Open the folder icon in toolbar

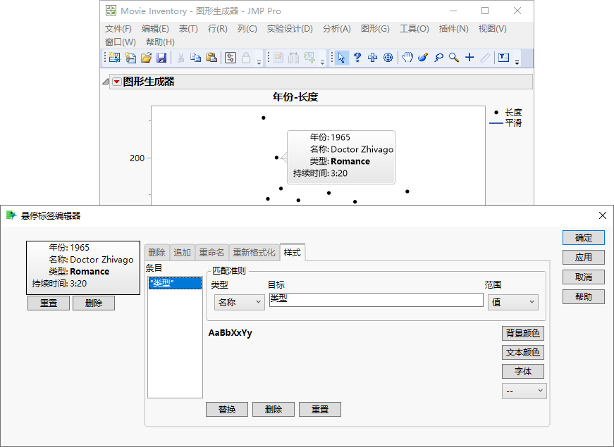click(x=146, y=58)
